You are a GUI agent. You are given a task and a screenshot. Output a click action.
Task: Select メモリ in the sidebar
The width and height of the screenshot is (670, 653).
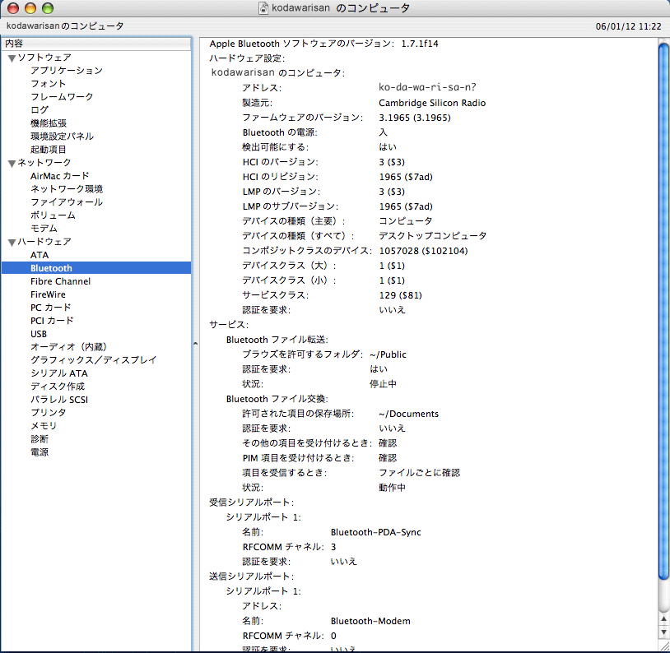pos(44,426)
